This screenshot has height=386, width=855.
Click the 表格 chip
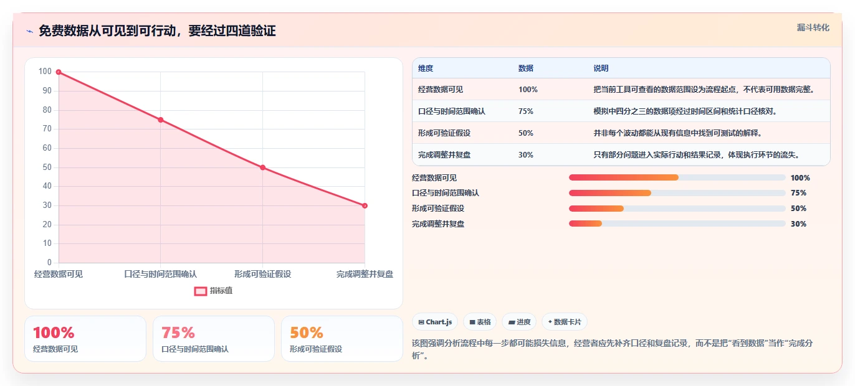click(x=480, y=322)
